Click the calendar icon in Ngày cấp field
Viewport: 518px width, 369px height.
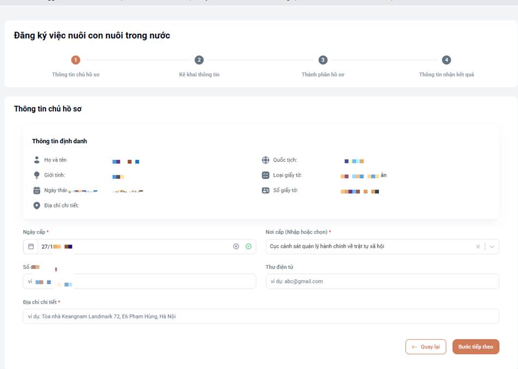(x=31, y=247)
